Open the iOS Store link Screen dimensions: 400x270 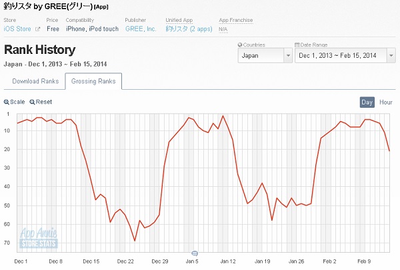tap(18, 29)
